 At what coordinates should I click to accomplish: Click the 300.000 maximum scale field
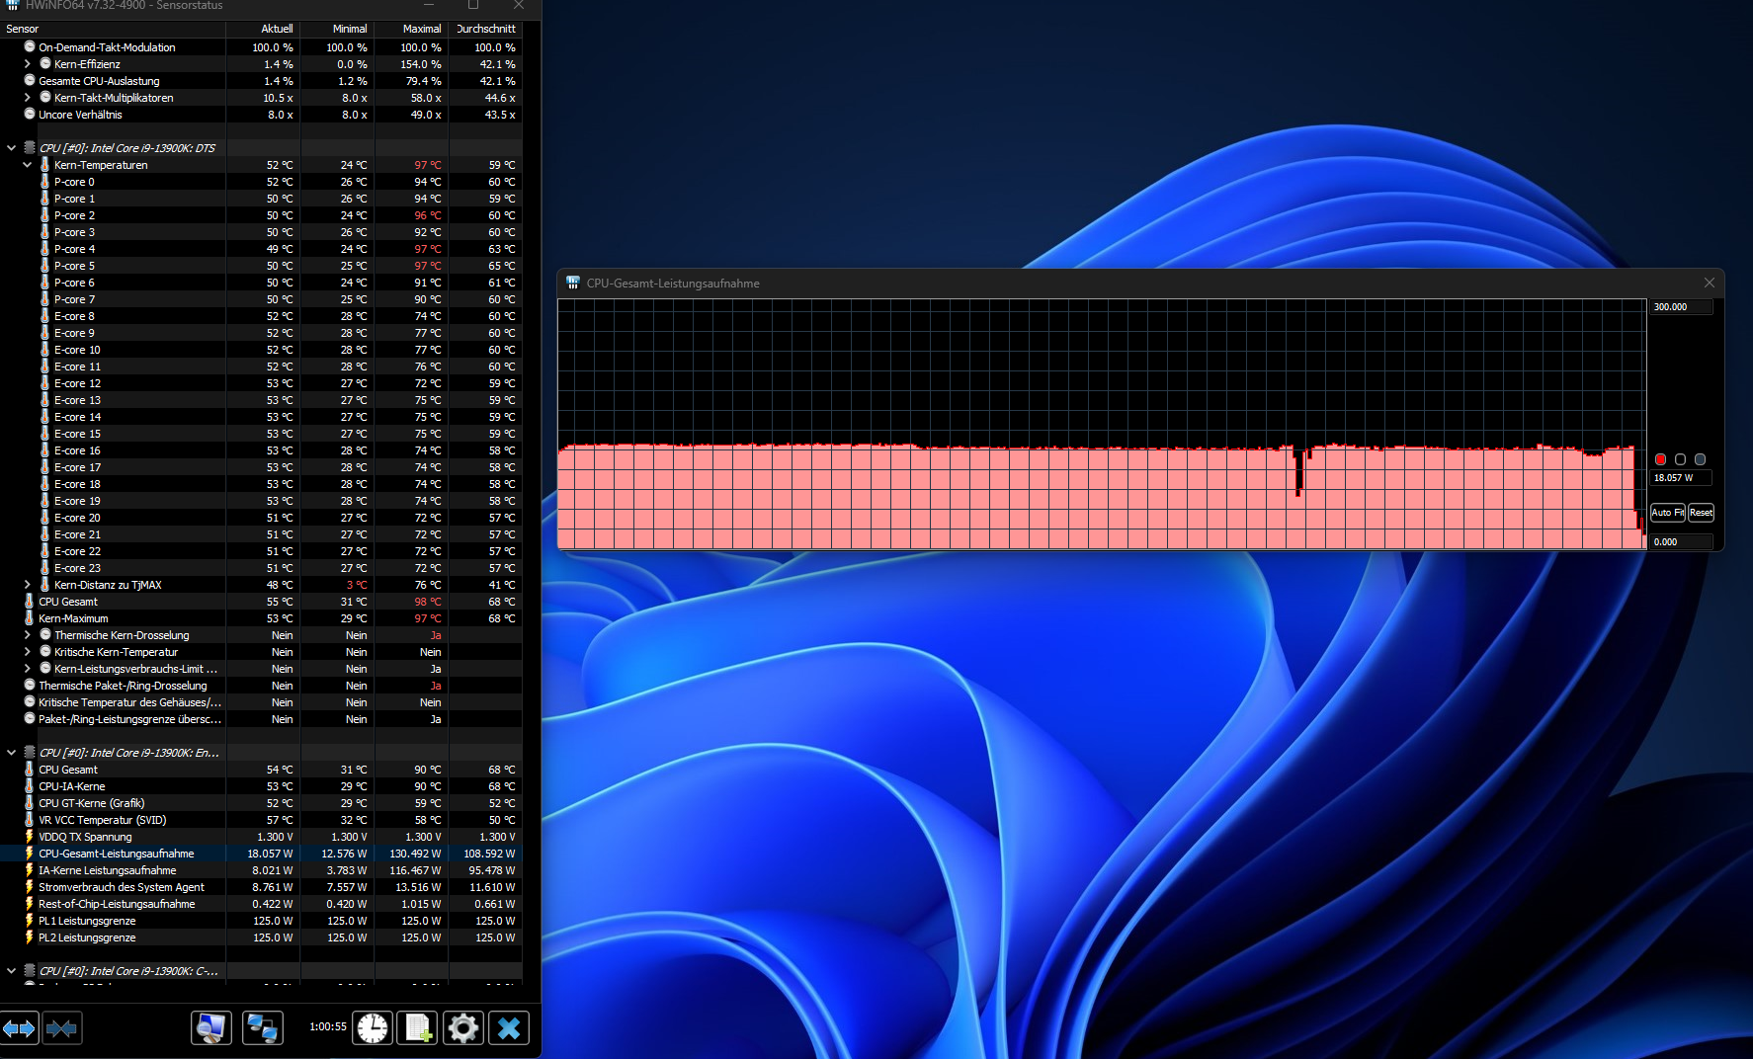point(1680,306)
